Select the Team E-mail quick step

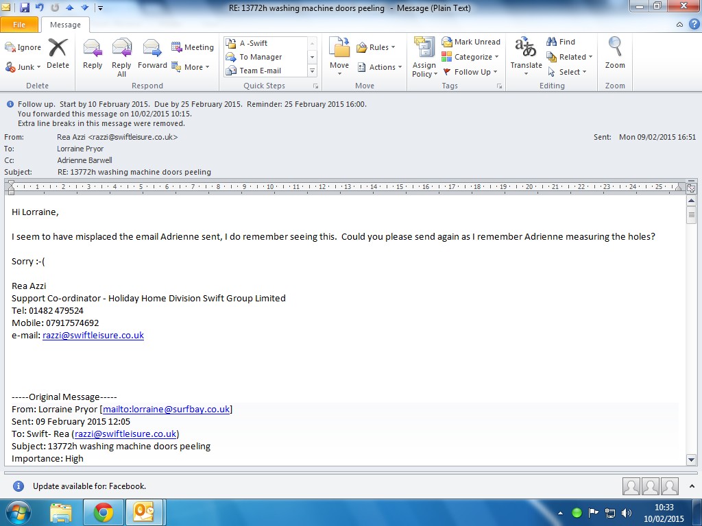[266, 71]
